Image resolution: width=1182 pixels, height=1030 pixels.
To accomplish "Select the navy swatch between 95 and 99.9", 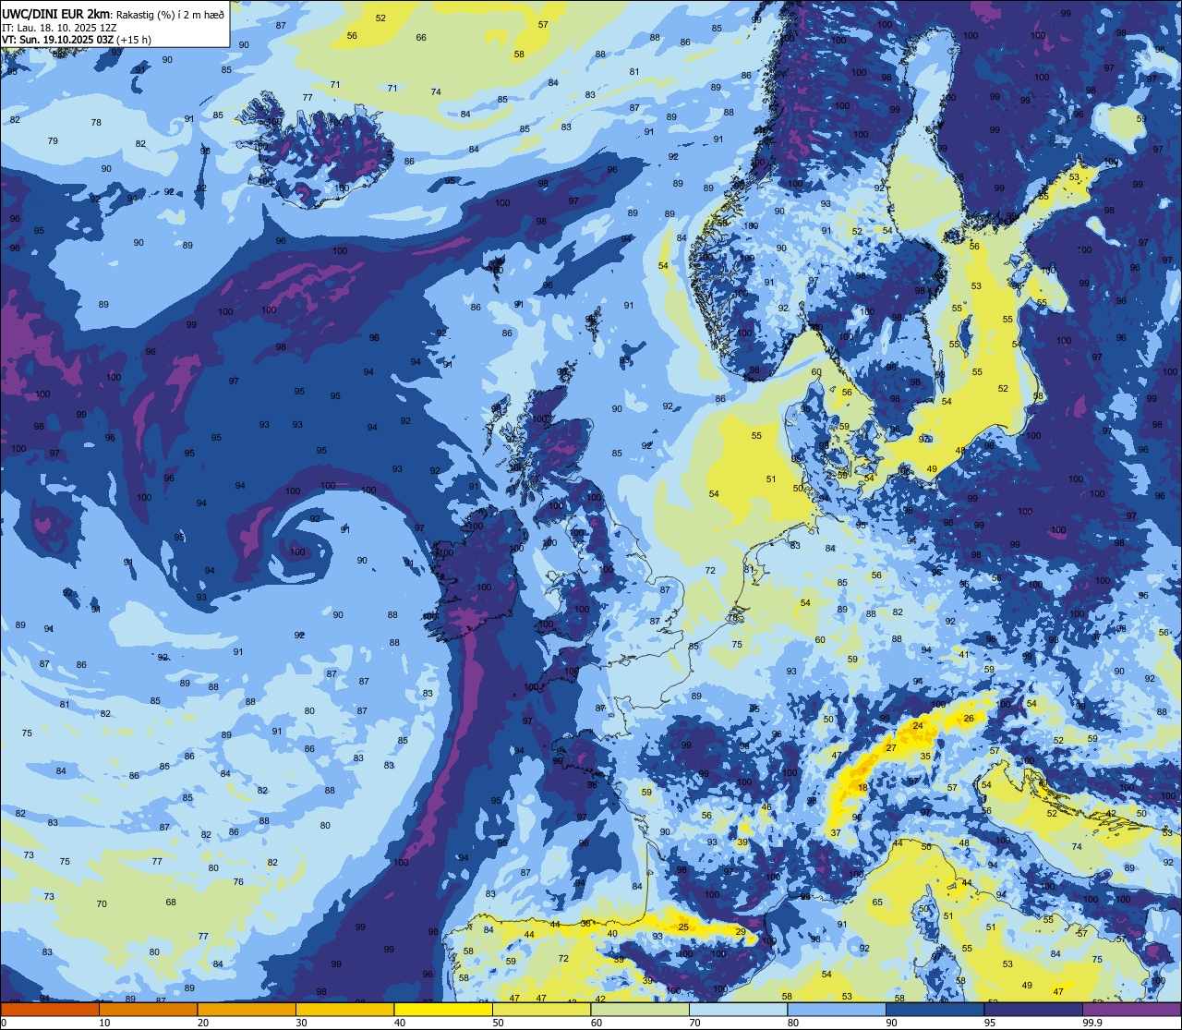I will [x=1033, y=1009].
